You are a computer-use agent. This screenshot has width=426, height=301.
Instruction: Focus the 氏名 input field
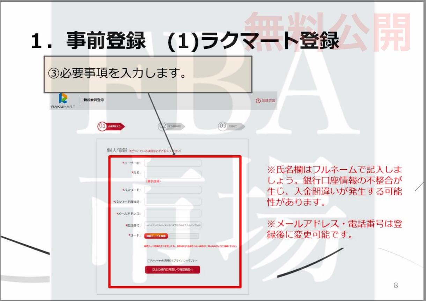(x=173, y=175)
